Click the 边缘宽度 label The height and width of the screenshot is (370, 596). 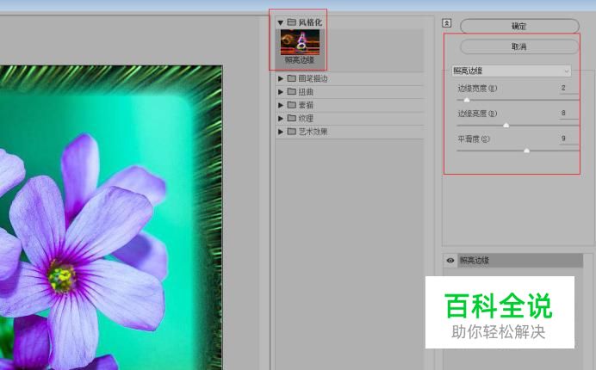point(477,89)
